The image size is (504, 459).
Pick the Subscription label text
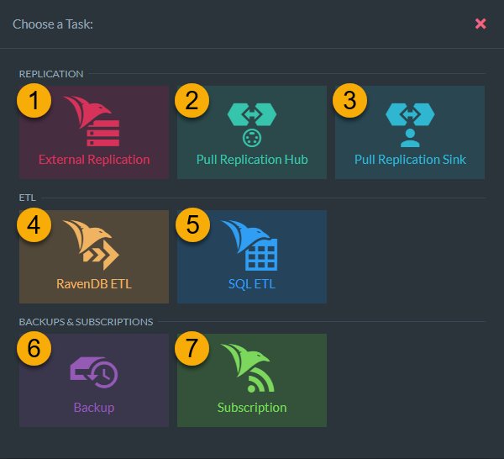tap(252, 408)
